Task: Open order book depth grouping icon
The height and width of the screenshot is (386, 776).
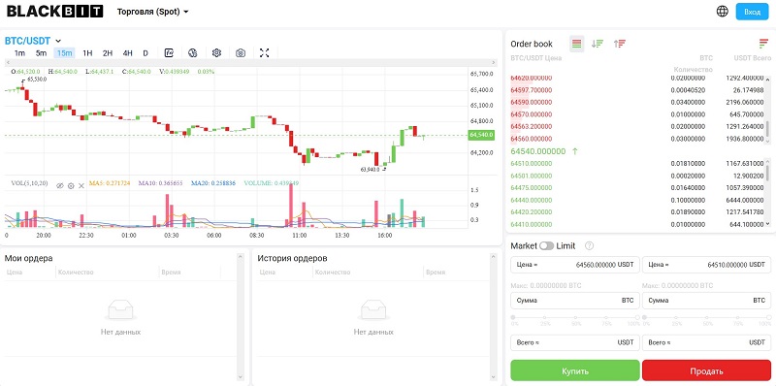Action: tap(763, 44)
